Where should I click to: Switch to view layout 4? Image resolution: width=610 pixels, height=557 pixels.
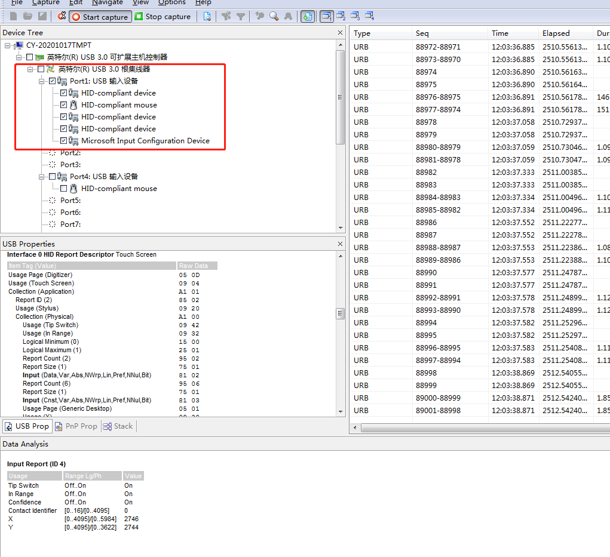[369, 16]
